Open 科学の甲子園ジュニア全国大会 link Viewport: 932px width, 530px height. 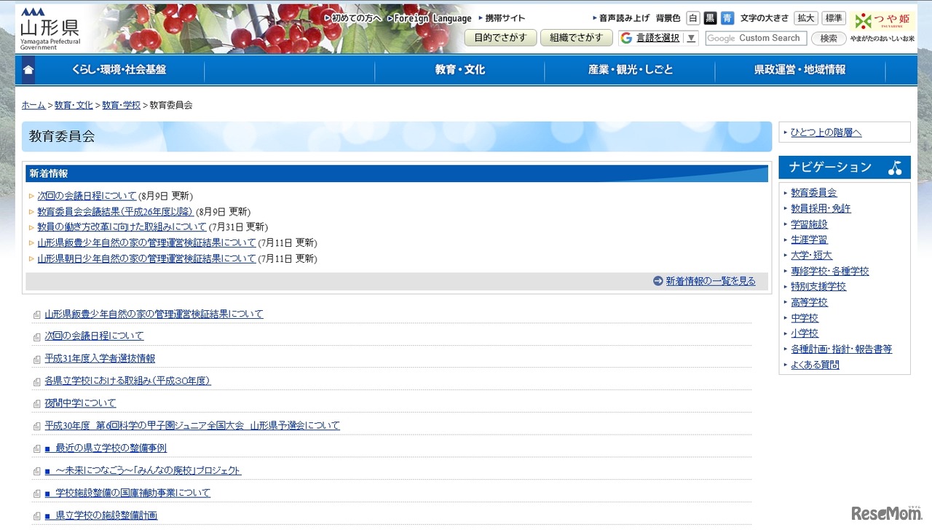point(192,426)
